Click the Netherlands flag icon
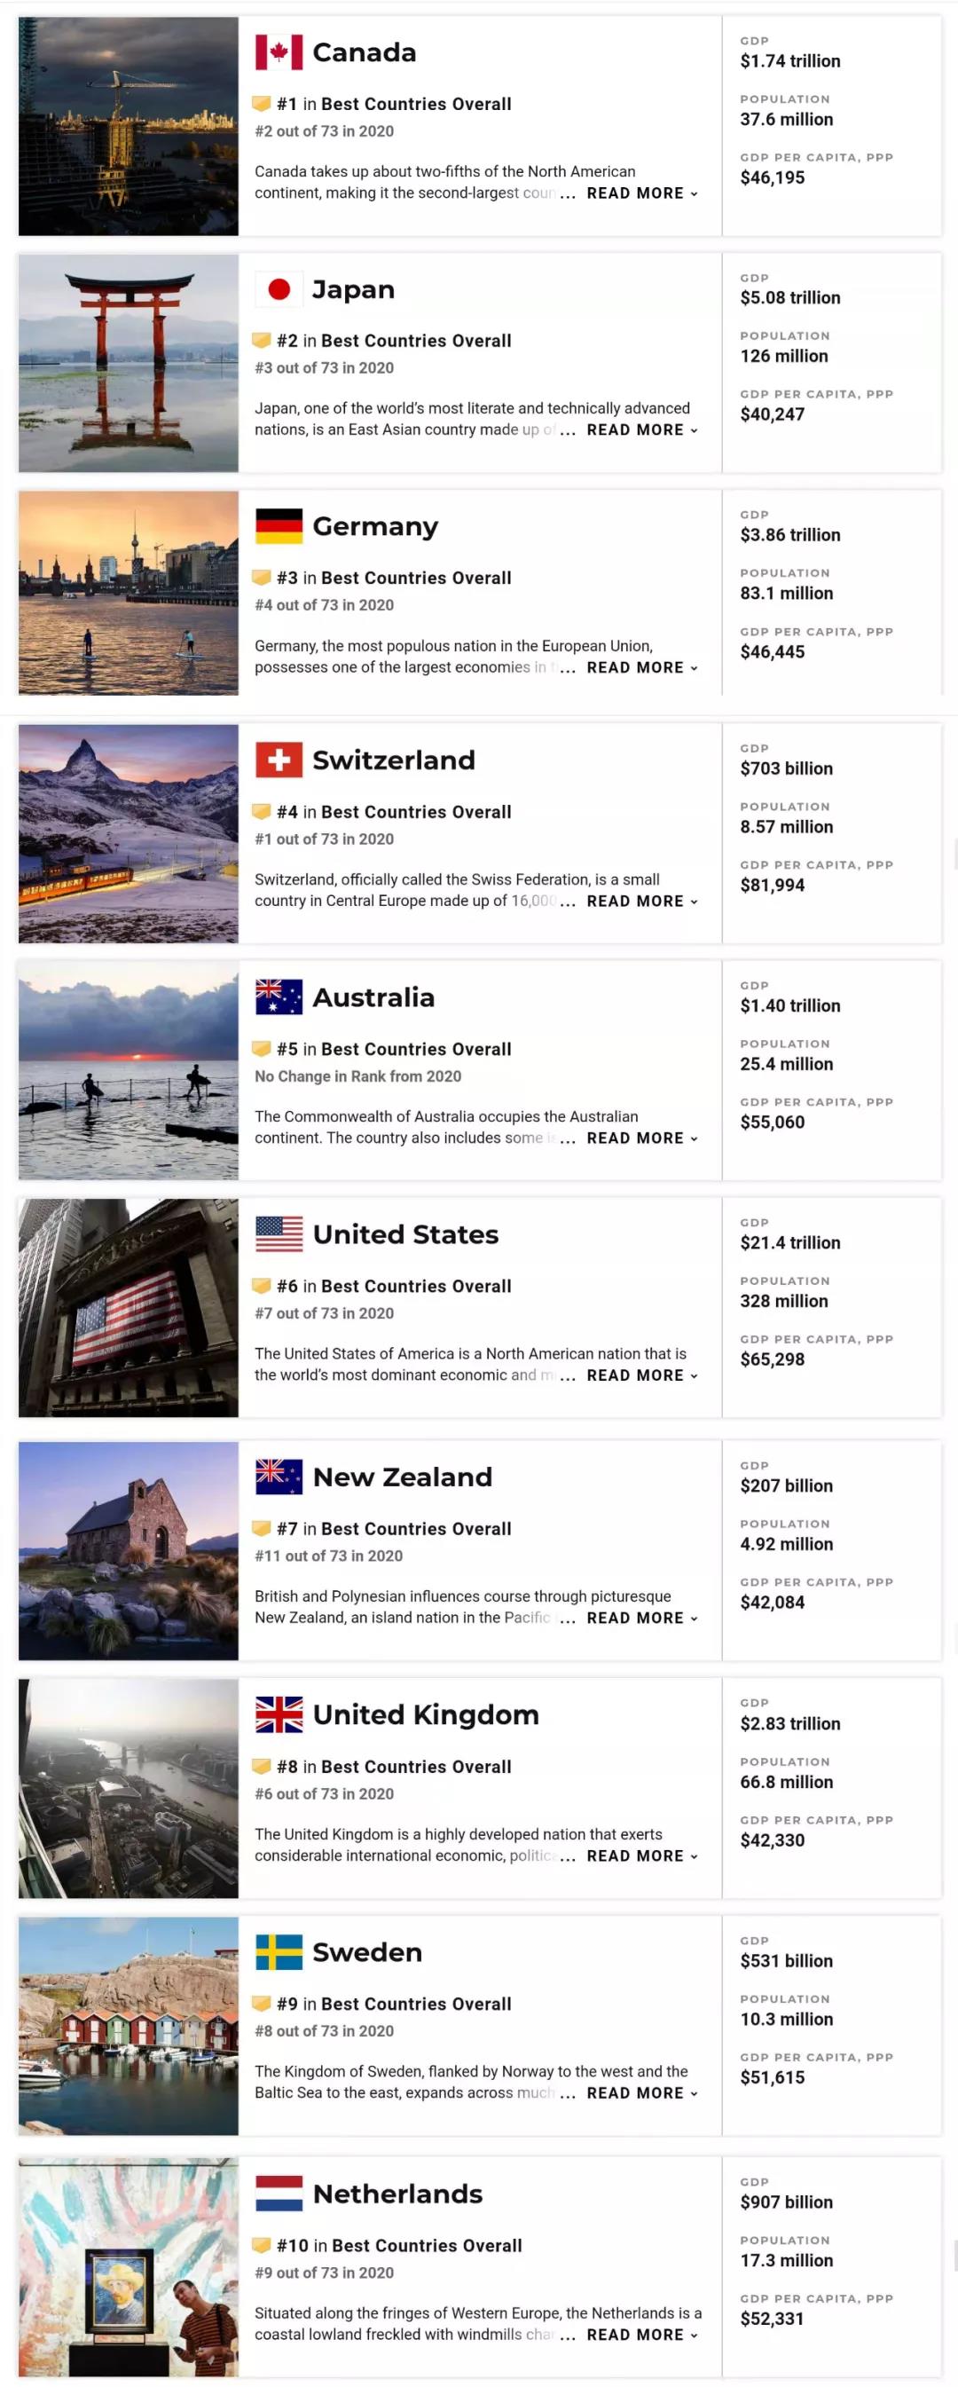Viewport: 958px width, 2387px height. (279, 2194)
